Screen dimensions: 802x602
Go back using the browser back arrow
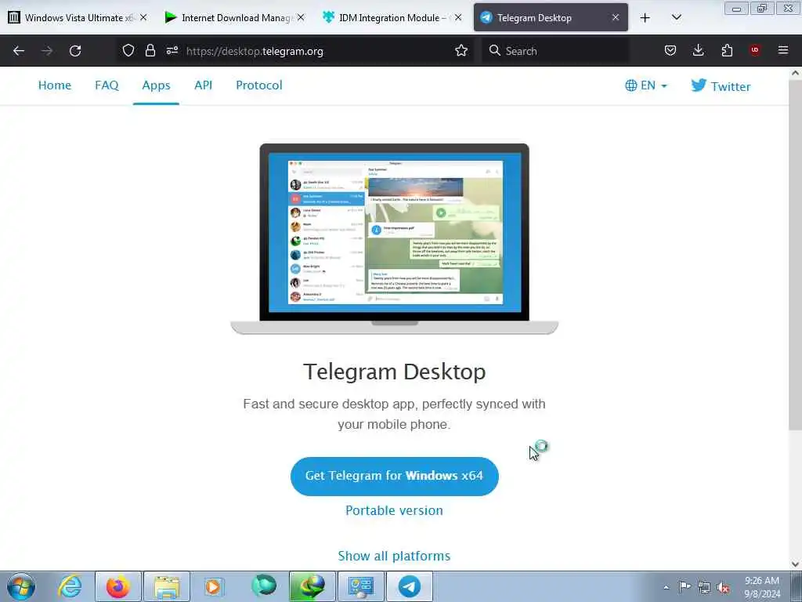(19, 51)
